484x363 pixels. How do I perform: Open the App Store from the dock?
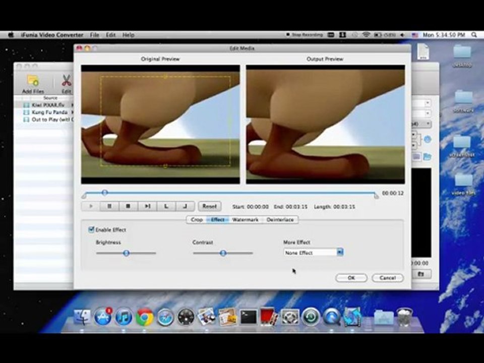pyautogui.click(x=103, y=317)
